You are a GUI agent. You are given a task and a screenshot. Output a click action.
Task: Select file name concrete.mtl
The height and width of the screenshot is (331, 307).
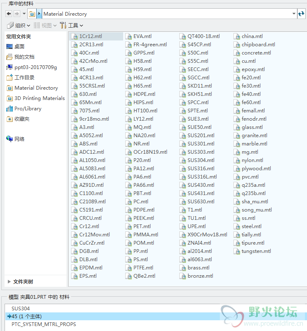coord(256,53)
